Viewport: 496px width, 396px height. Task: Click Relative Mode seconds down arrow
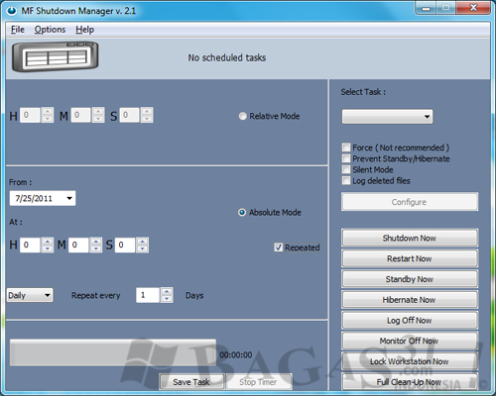147,119
